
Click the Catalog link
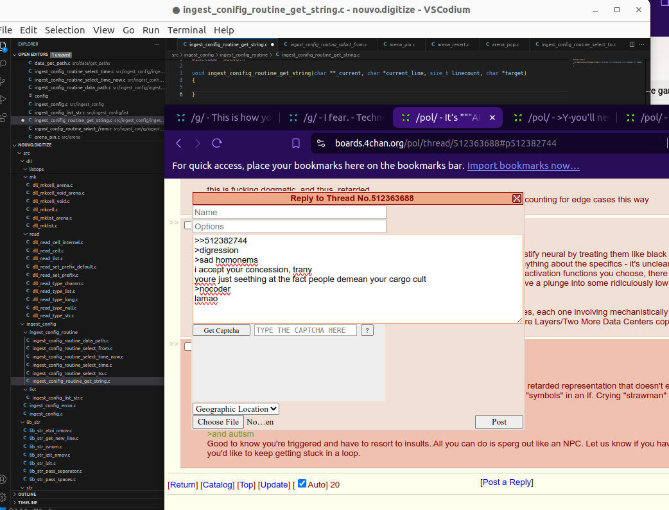point(217,485)
